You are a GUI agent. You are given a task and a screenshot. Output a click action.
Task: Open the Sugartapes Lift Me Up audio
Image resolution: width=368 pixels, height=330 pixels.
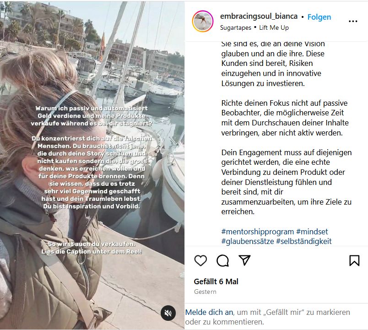point(254,28)
